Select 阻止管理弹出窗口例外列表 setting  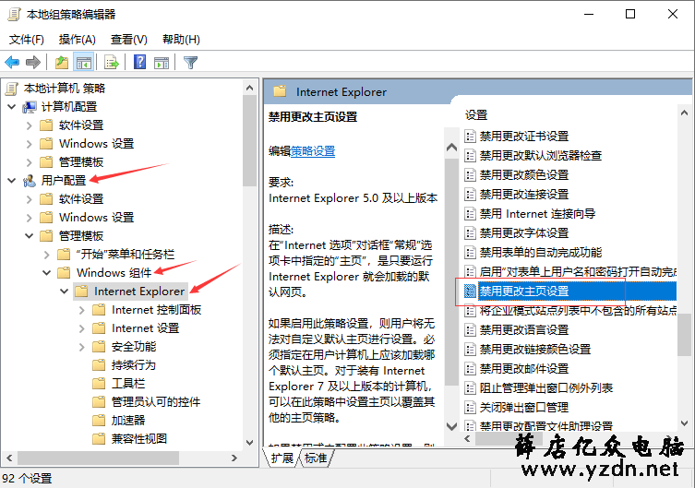point(546,388)
